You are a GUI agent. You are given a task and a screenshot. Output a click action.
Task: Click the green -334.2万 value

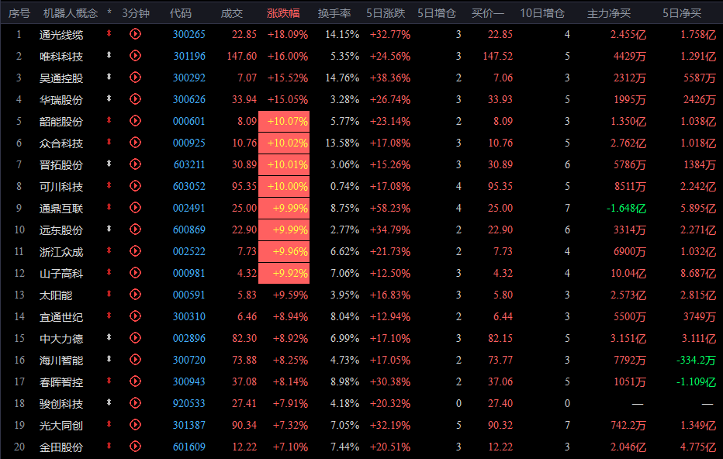696,360
